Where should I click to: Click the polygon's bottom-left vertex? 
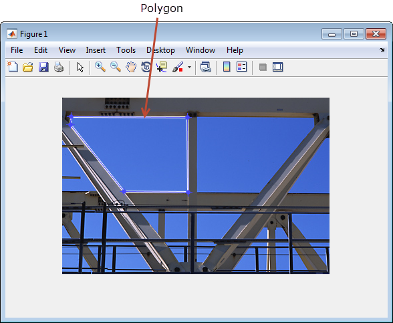pos(123,191)
